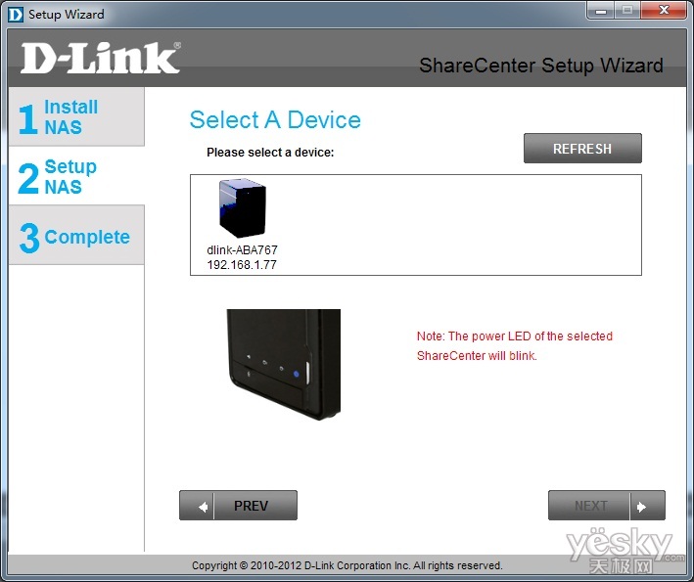This screenshot has height=582, width=694.
Task: Click the Select A Device heading
Action: coord(275,120)
